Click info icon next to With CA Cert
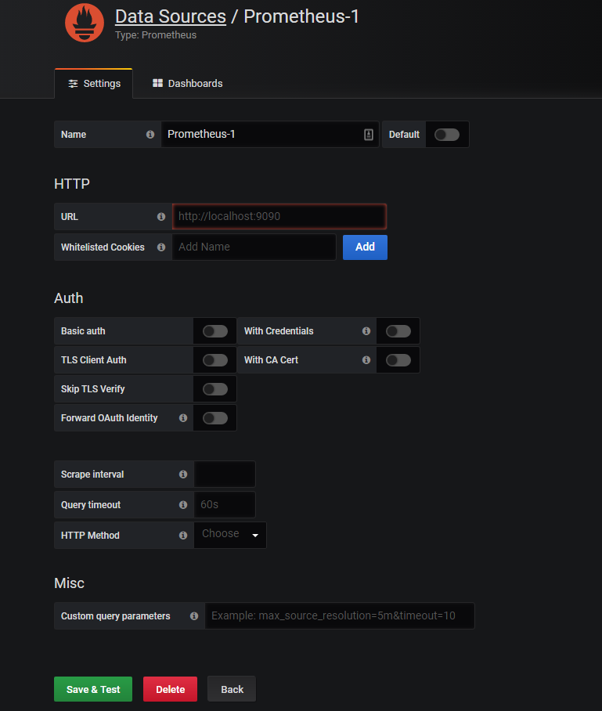Screen dimensions: 602x711 click(366, 360)
